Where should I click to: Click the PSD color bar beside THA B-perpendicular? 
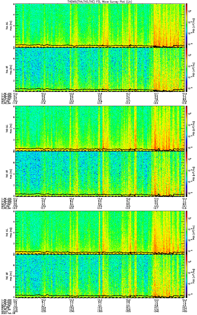coord(186,25)
